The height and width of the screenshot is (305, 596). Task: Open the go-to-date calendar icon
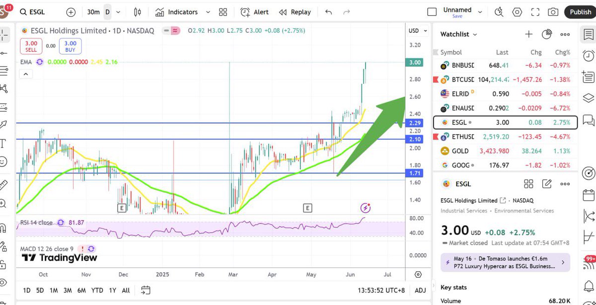pos(146,290)
